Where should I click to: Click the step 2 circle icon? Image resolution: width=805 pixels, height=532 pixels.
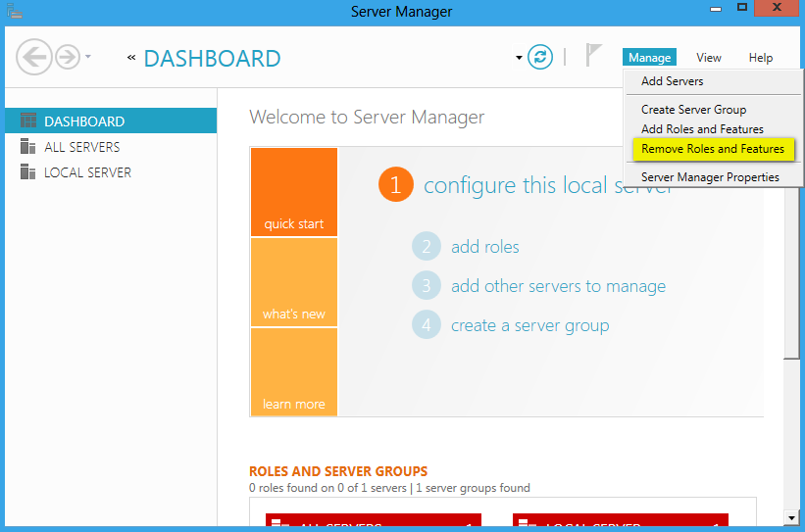coord(427,246)
